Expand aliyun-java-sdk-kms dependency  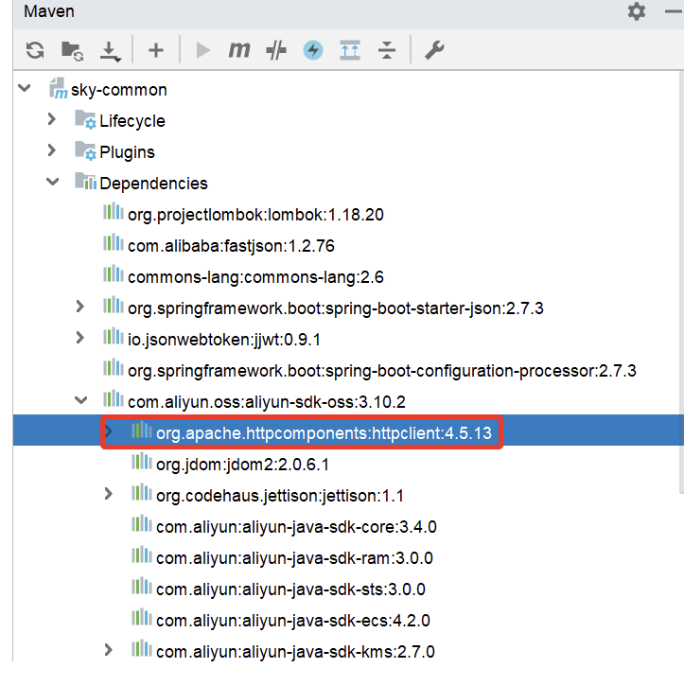tap(109, 650)
